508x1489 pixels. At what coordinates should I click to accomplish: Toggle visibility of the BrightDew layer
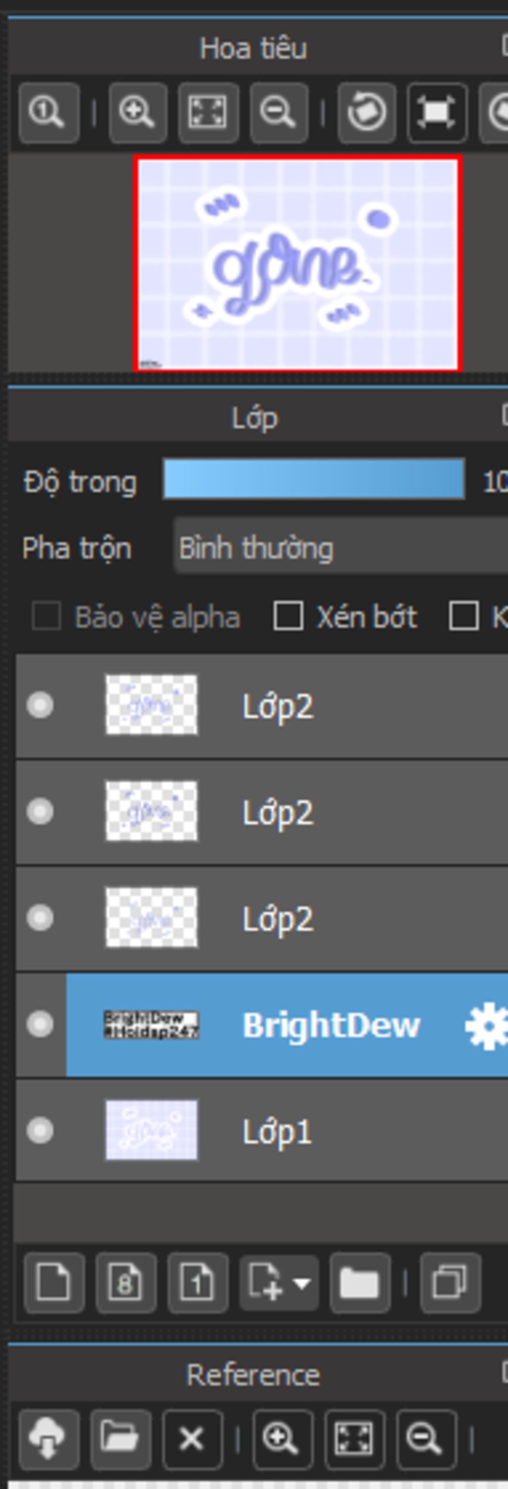point(40,1024)
